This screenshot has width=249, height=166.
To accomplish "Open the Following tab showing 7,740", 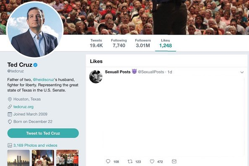I will [x=119, y=43].
